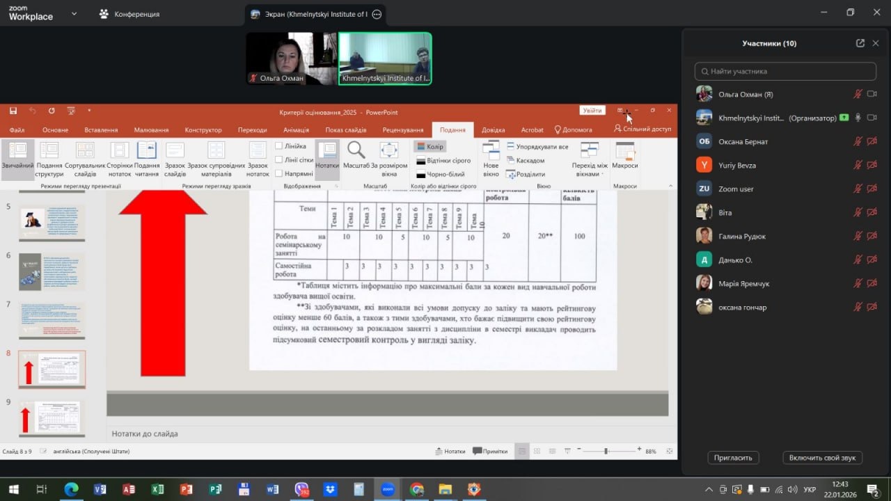Screen dimensions: 891x501
Task: Click За розміром вікна fit icon
Action: [x=389, y=150]
